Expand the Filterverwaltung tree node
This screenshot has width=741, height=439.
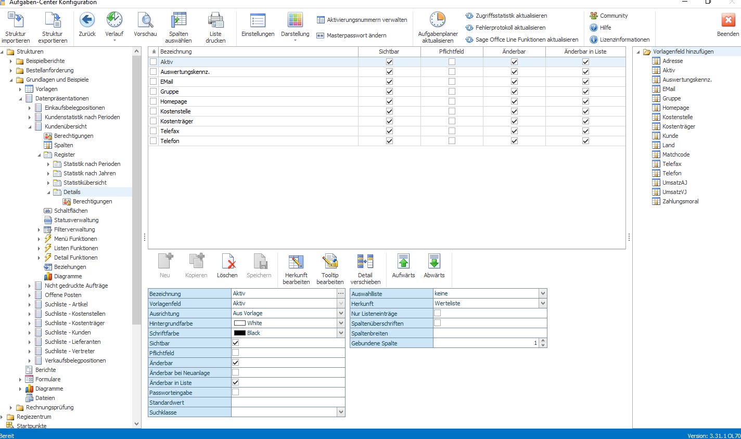39,229
